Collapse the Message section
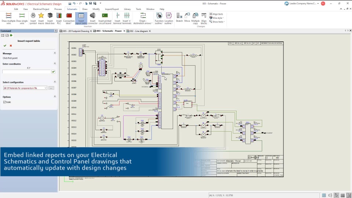Screen dimensions: 352x198 click(55, 53)
